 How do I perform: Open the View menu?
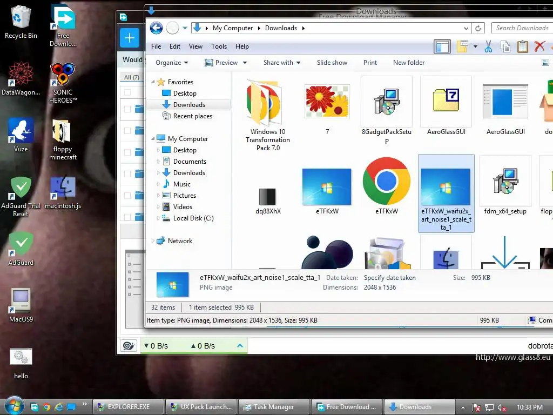(195, 46)
